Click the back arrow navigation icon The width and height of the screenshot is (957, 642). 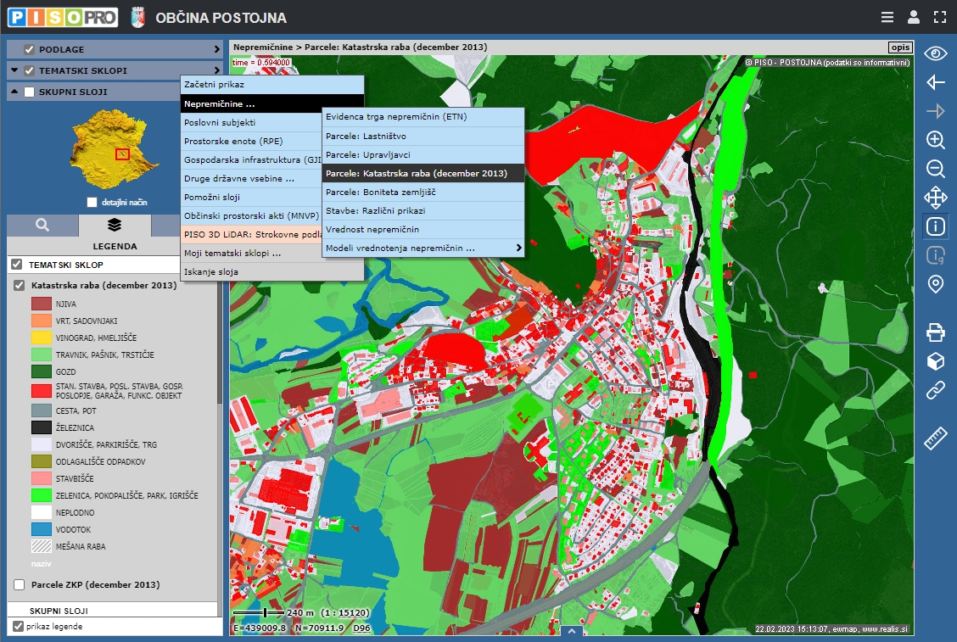(935, 82)
